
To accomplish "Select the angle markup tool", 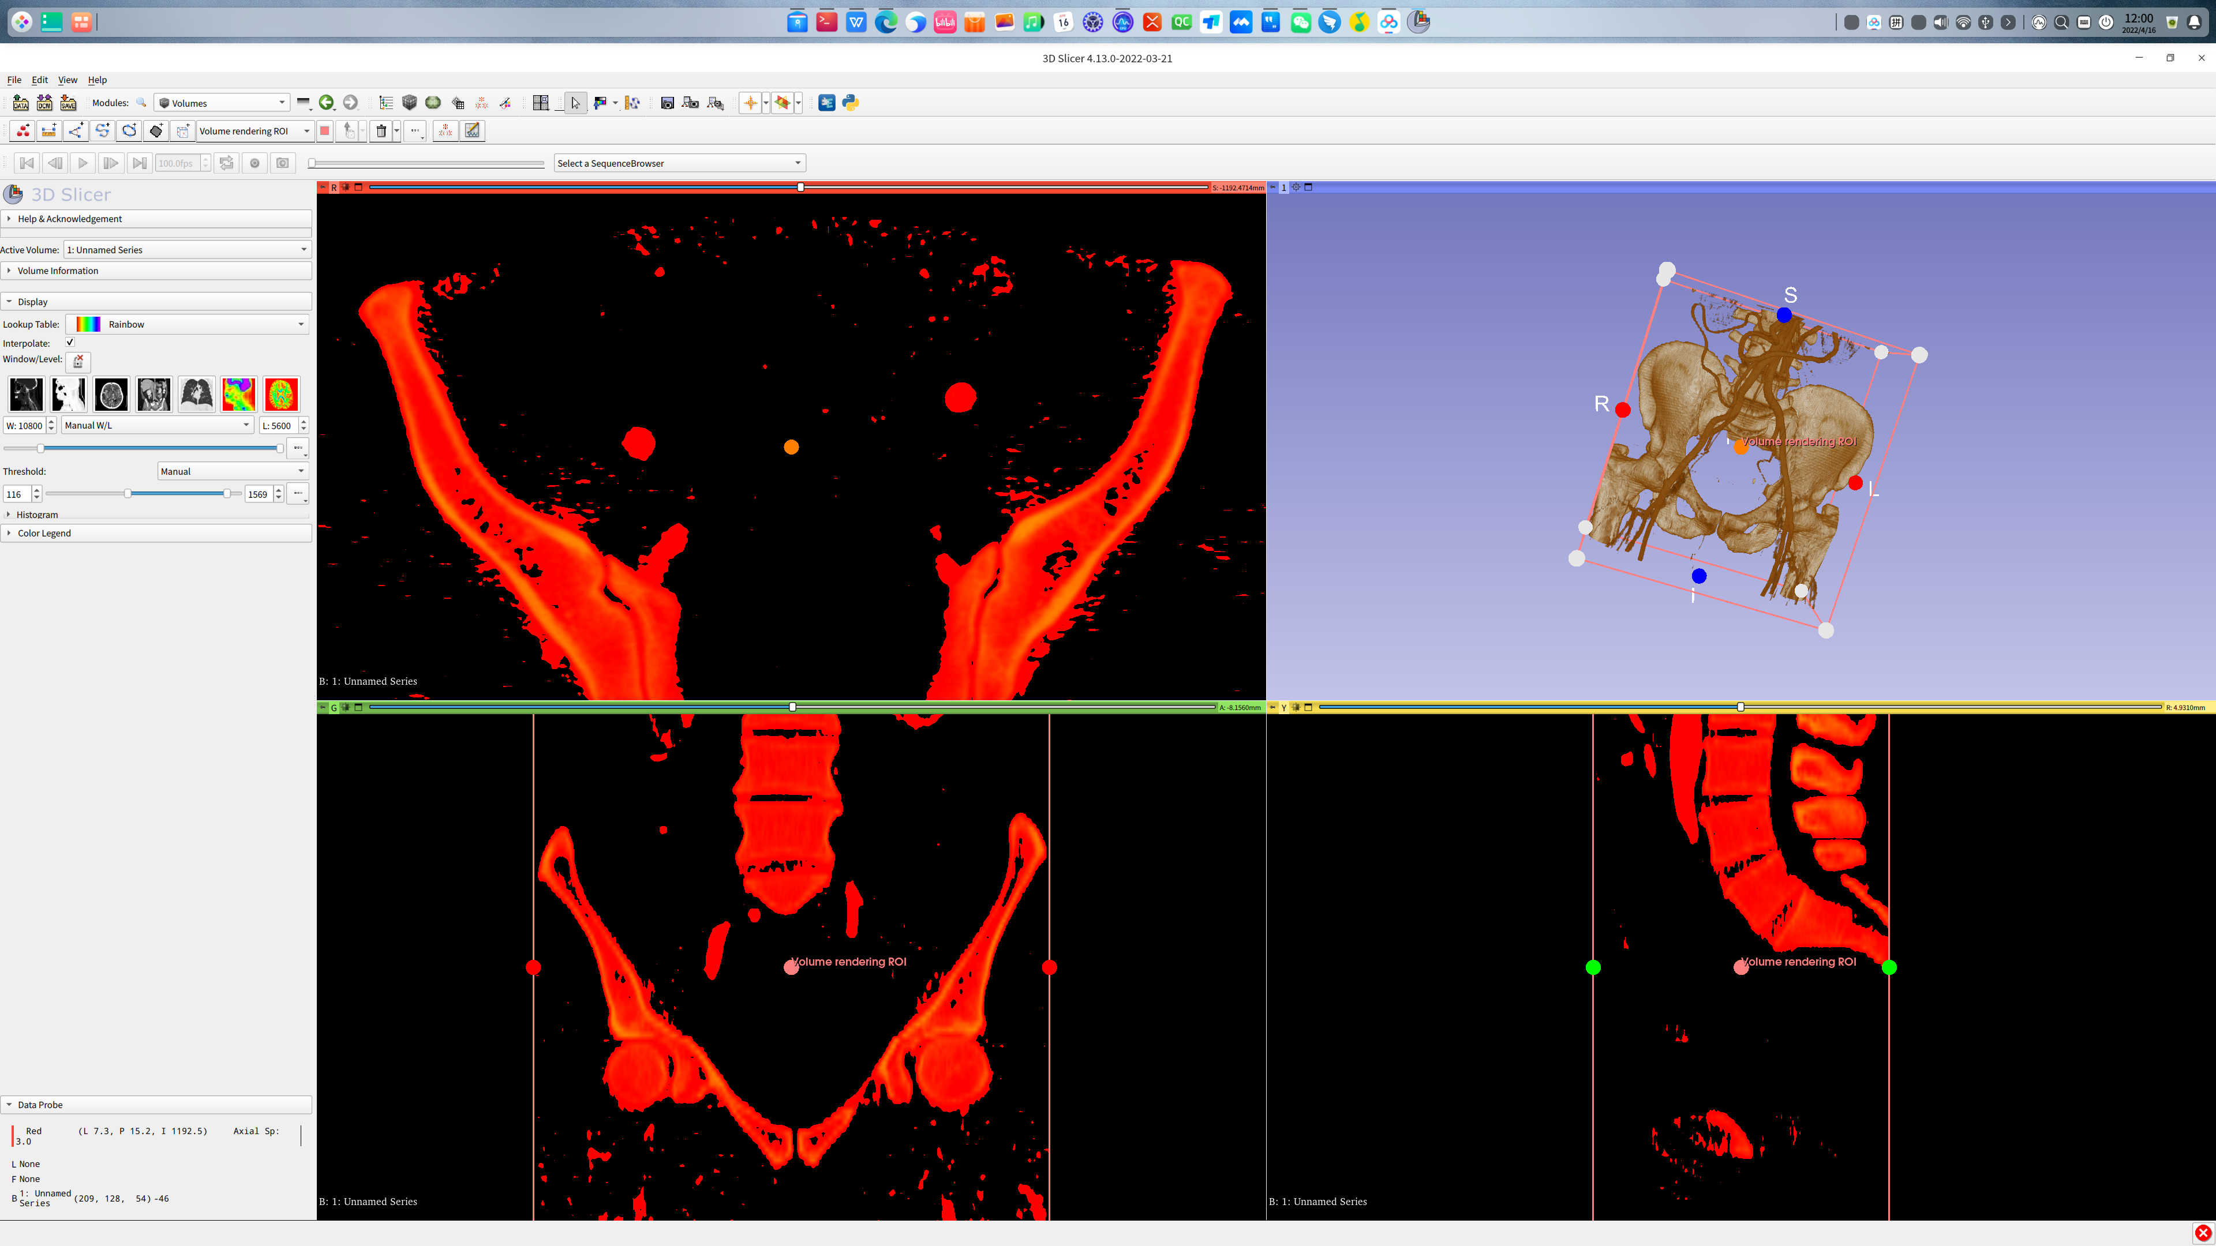I will pyautogui.click(x=75, y=131).
